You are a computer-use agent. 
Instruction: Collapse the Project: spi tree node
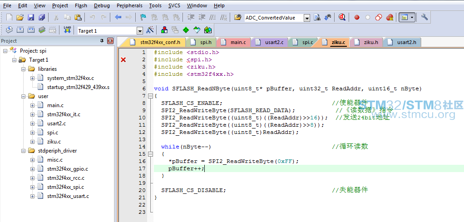click(x=5, y=51)
